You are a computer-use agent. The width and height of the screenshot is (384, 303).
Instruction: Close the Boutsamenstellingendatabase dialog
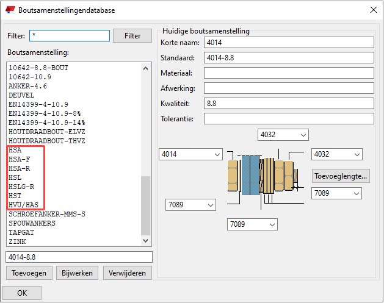coord(372,10)
